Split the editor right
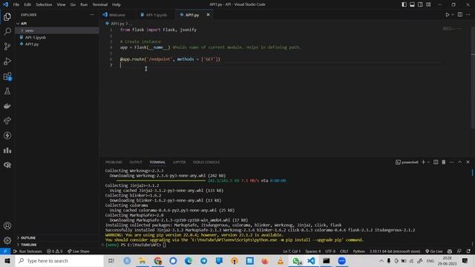This screenshot has width=475, height=267. tap(460, 15)
